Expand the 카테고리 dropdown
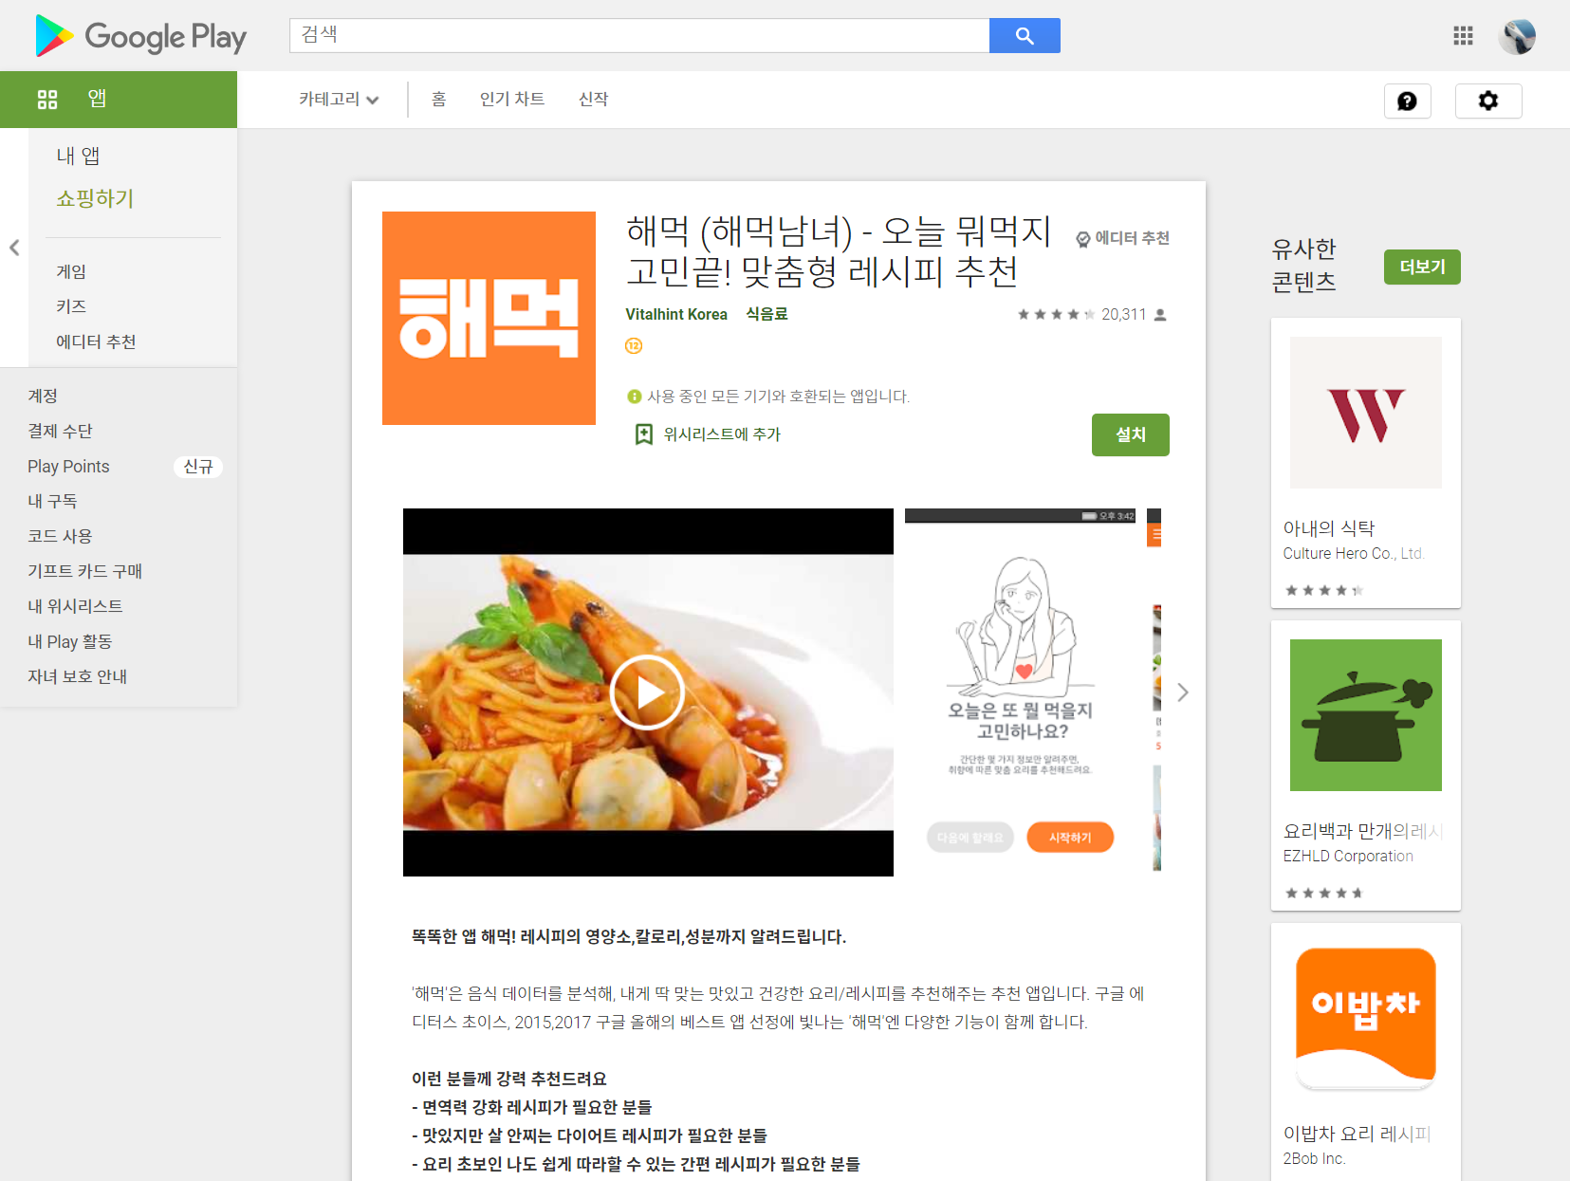This screenshot has height=1181, width=1570. (339, 100)
